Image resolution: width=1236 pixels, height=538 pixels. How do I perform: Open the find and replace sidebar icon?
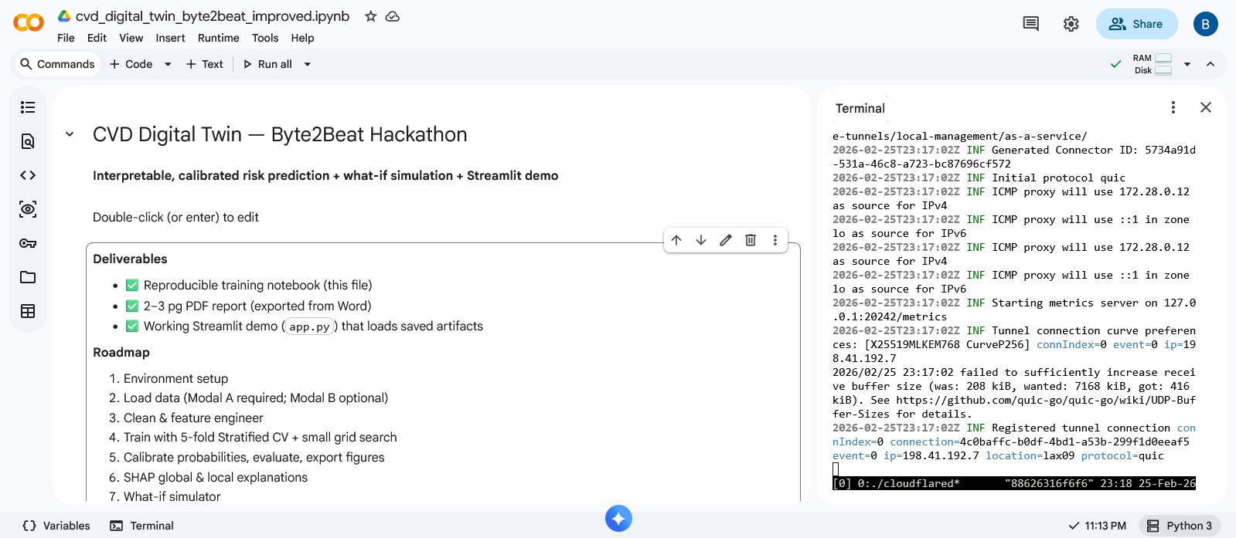point(28,141)
